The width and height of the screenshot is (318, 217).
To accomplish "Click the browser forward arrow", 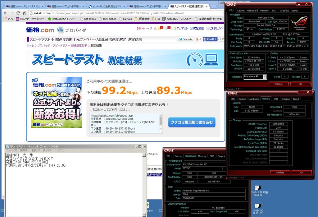I will click(x=12, y=13).
